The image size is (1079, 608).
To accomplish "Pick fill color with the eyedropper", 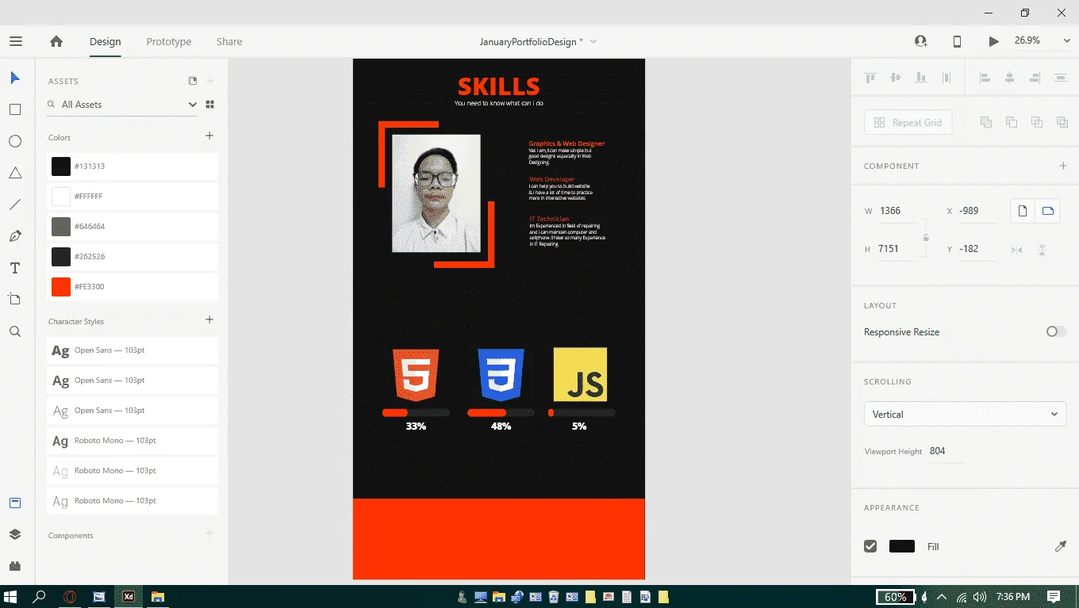I will pos(1061,546).
